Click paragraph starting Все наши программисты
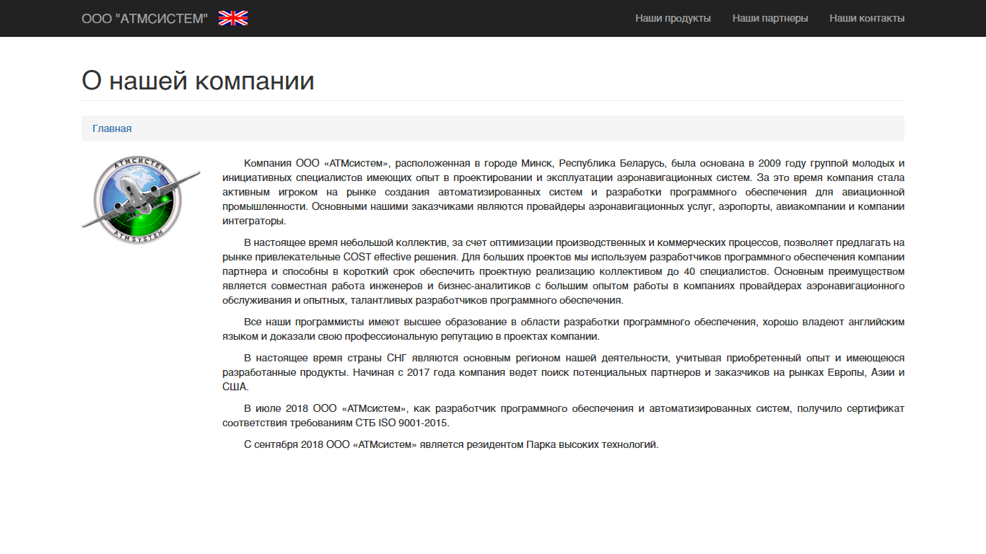The height and width of the screenshot is (554, 986). pos(563,329)
